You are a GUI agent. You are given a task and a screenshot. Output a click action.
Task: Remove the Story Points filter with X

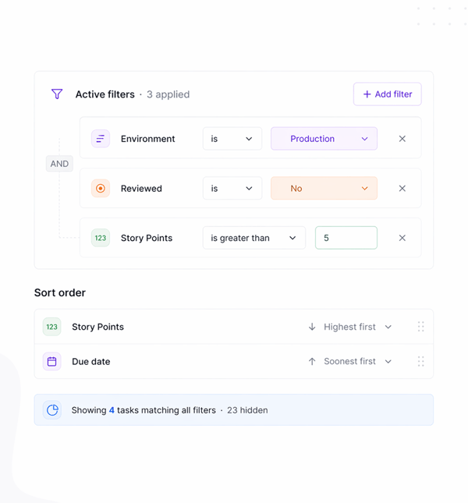(402, 238)
